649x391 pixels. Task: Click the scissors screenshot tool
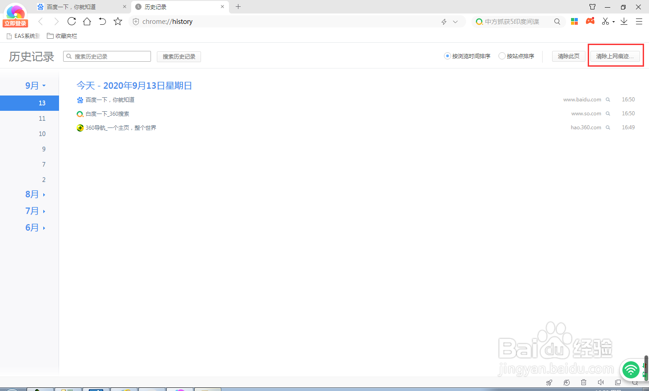pyautogui.click(x=605, y=22)
